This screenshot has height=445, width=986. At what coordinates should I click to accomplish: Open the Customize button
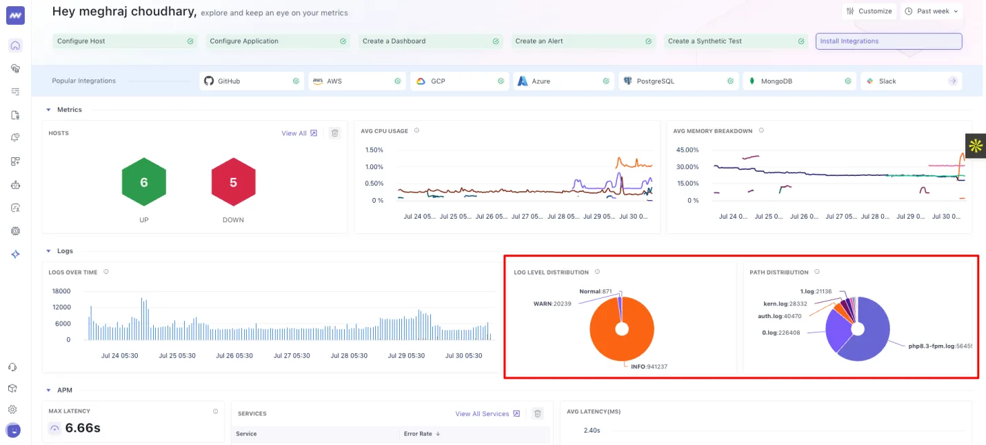869,11
